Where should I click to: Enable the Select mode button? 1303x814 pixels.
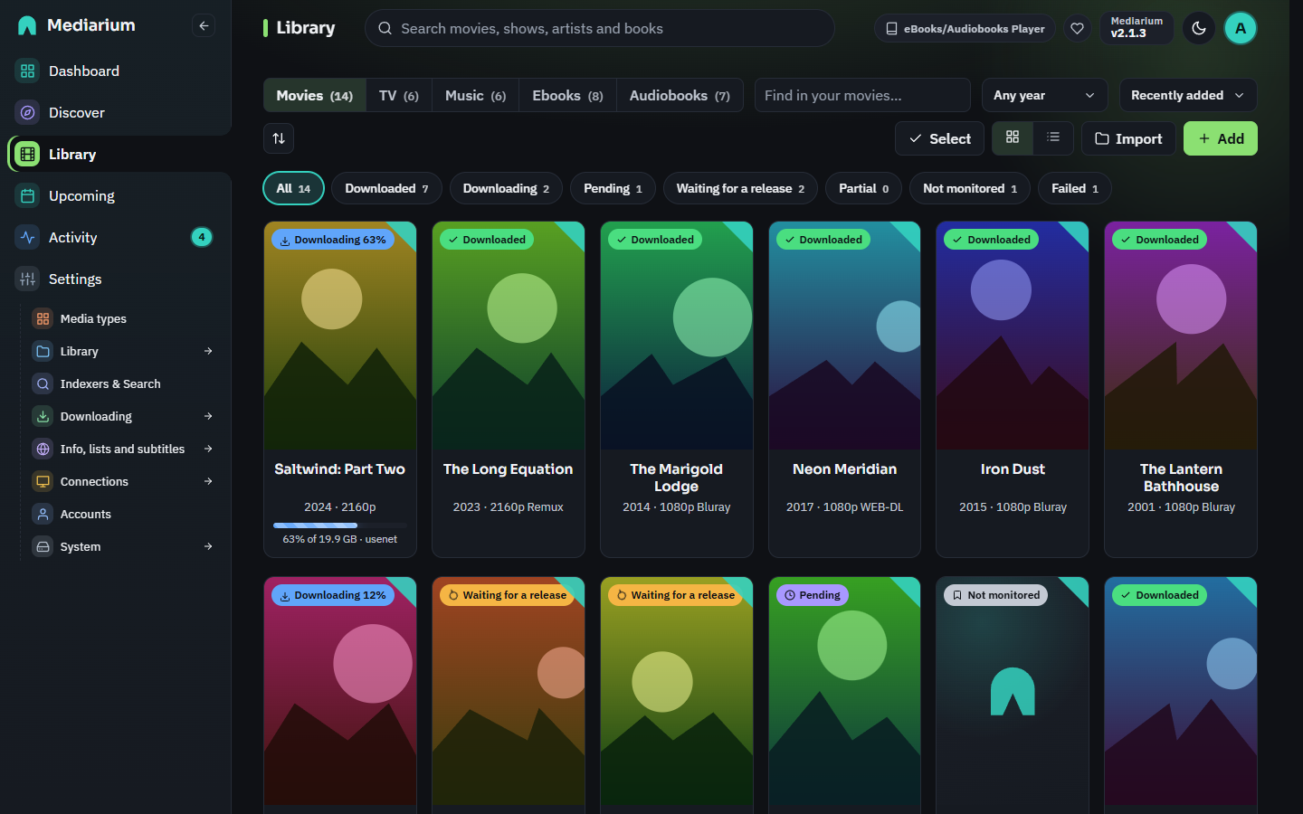[939, 138]
